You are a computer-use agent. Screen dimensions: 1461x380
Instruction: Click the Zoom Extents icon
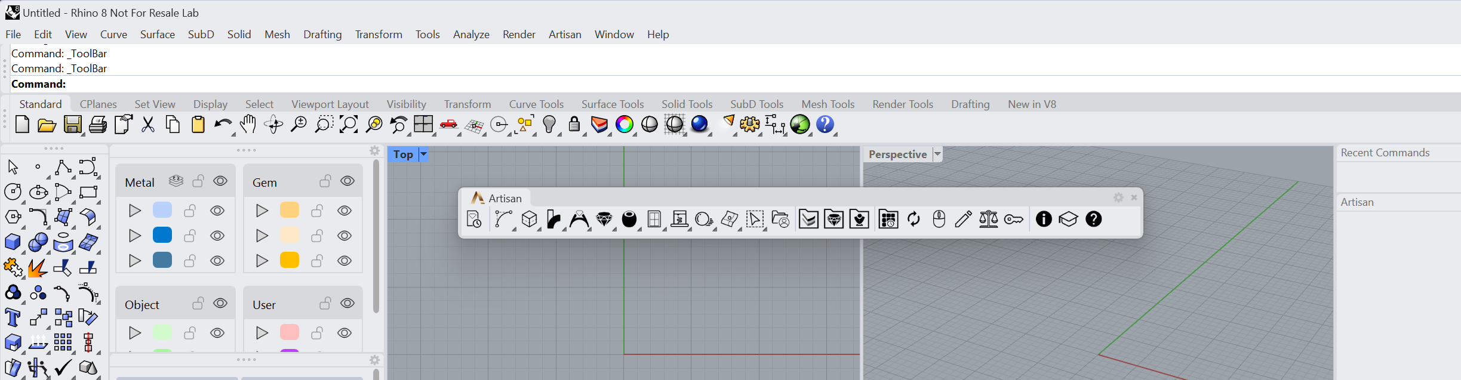349,125
